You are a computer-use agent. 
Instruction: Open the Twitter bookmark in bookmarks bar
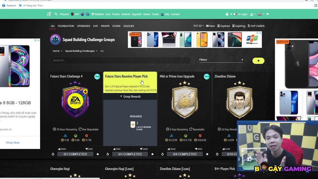pos(31,6)
